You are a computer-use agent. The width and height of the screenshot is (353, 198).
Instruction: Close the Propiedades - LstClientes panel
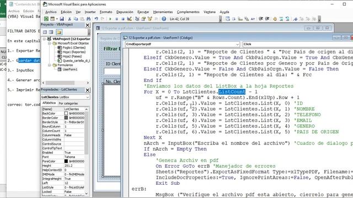point(88,90)
